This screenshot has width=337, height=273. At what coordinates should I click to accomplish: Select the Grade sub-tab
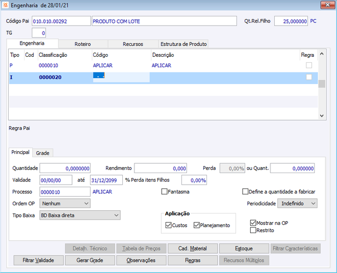pos(43,153)
